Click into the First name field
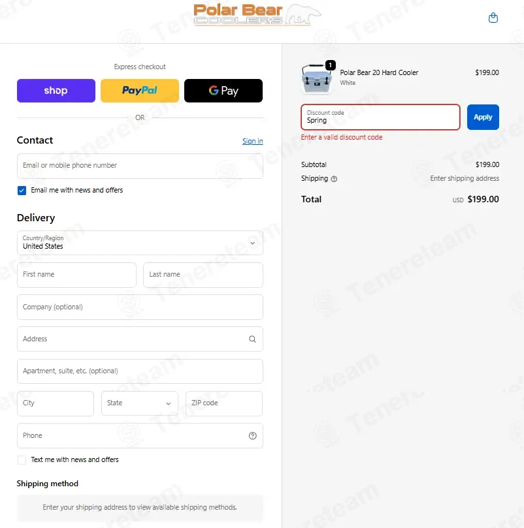524x528 pixels. pyautogui.click(x=76, y=275)
